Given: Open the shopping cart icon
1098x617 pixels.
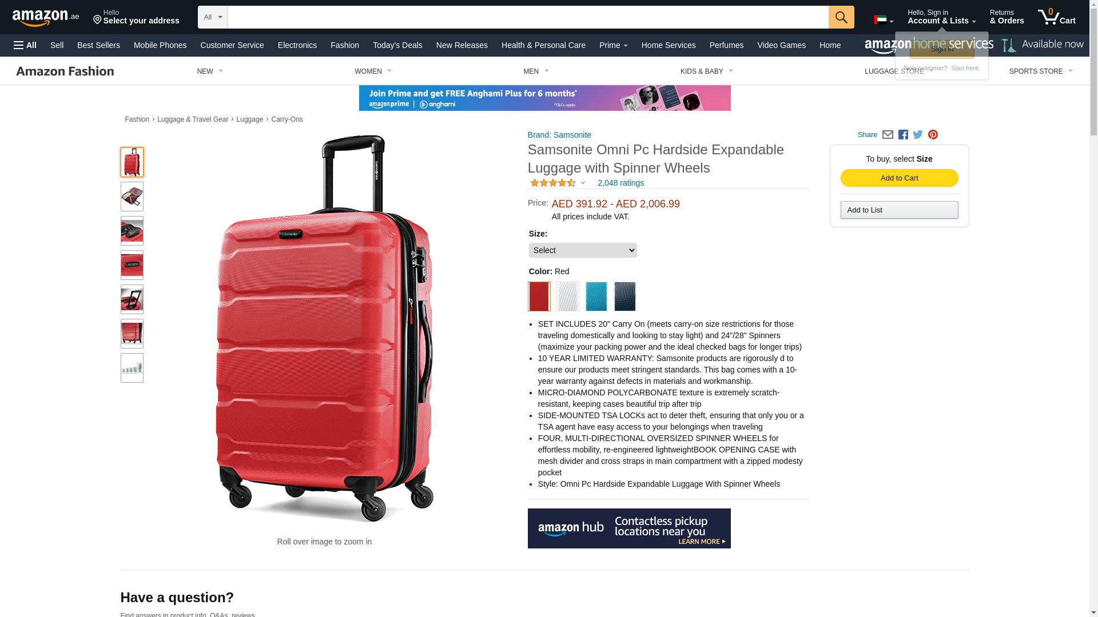Looking at the screenshot, I should (x=1056, y=17).
